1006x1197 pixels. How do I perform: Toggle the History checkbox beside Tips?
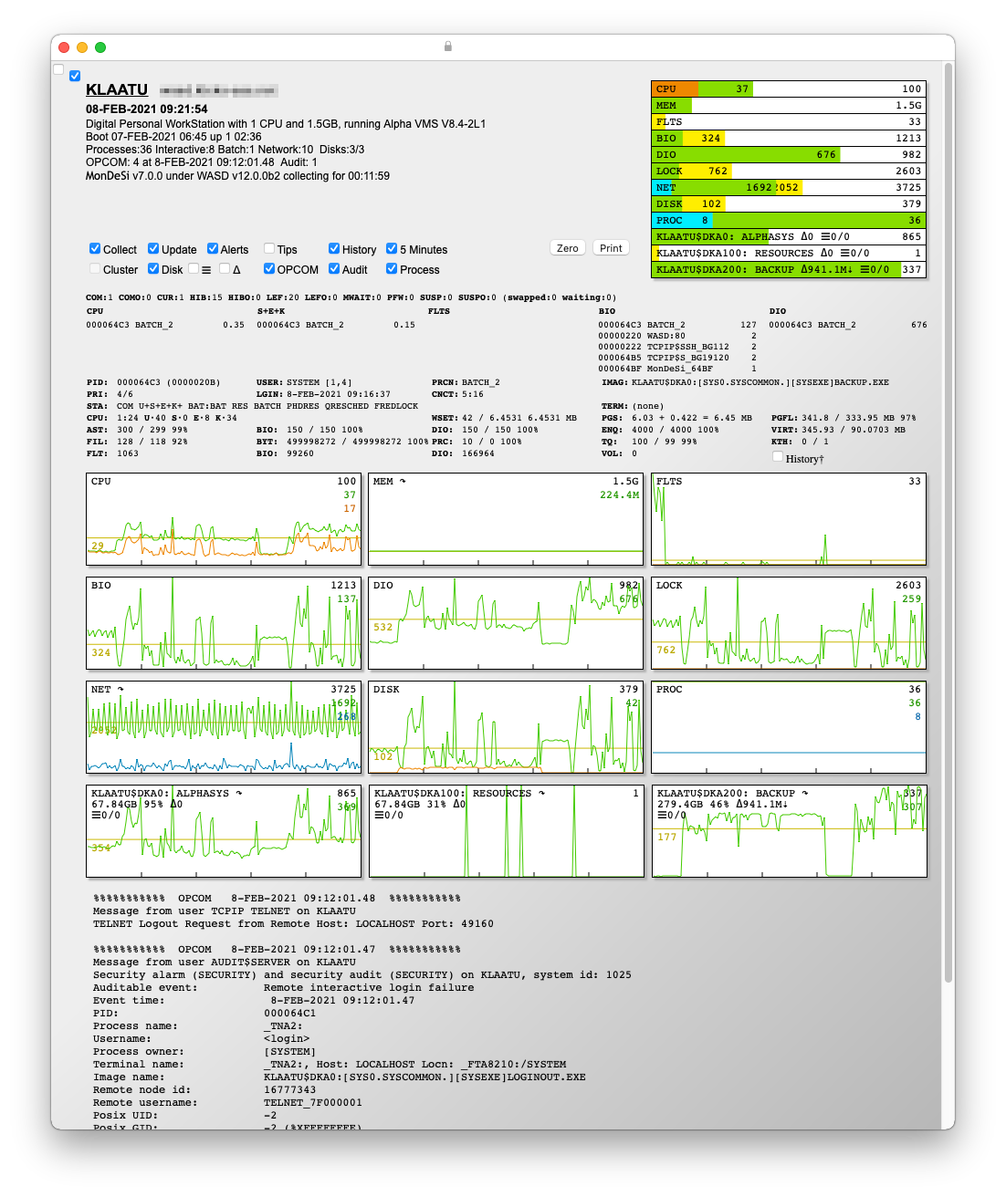334,248
